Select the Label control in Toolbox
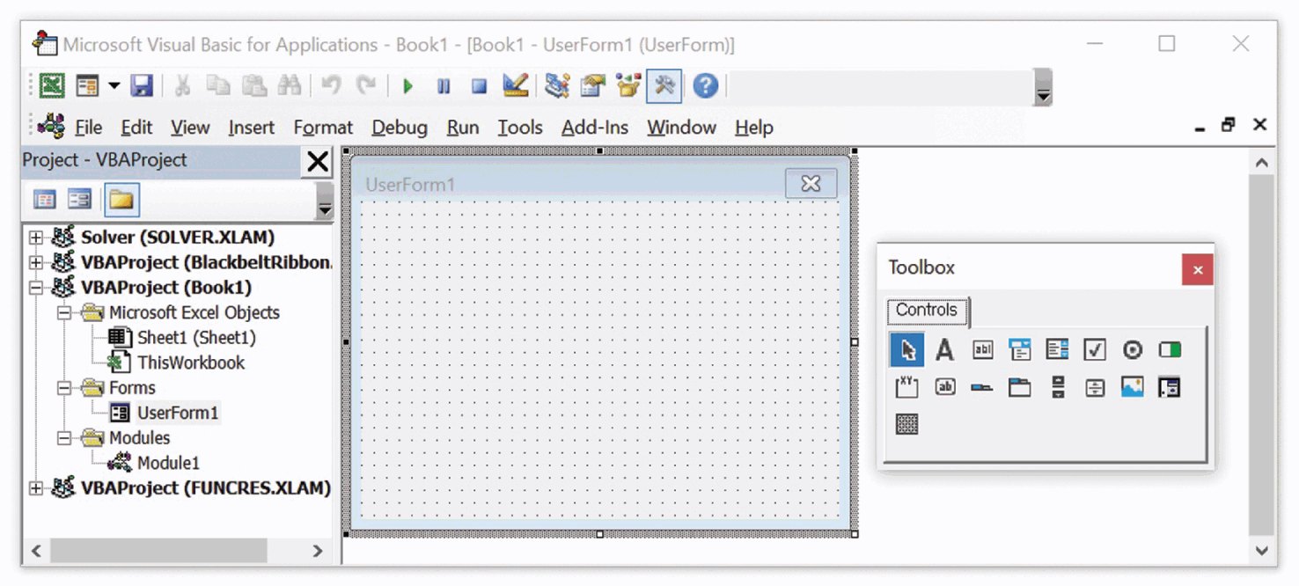The image size is (1299, 586). click(x=944, y=350)
